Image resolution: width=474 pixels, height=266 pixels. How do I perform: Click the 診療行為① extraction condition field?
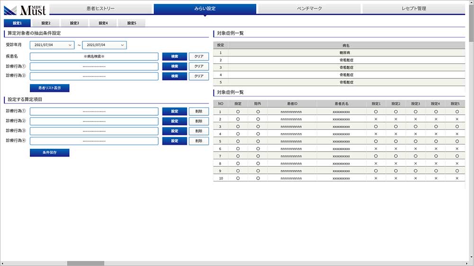click(x=94, y=66)
